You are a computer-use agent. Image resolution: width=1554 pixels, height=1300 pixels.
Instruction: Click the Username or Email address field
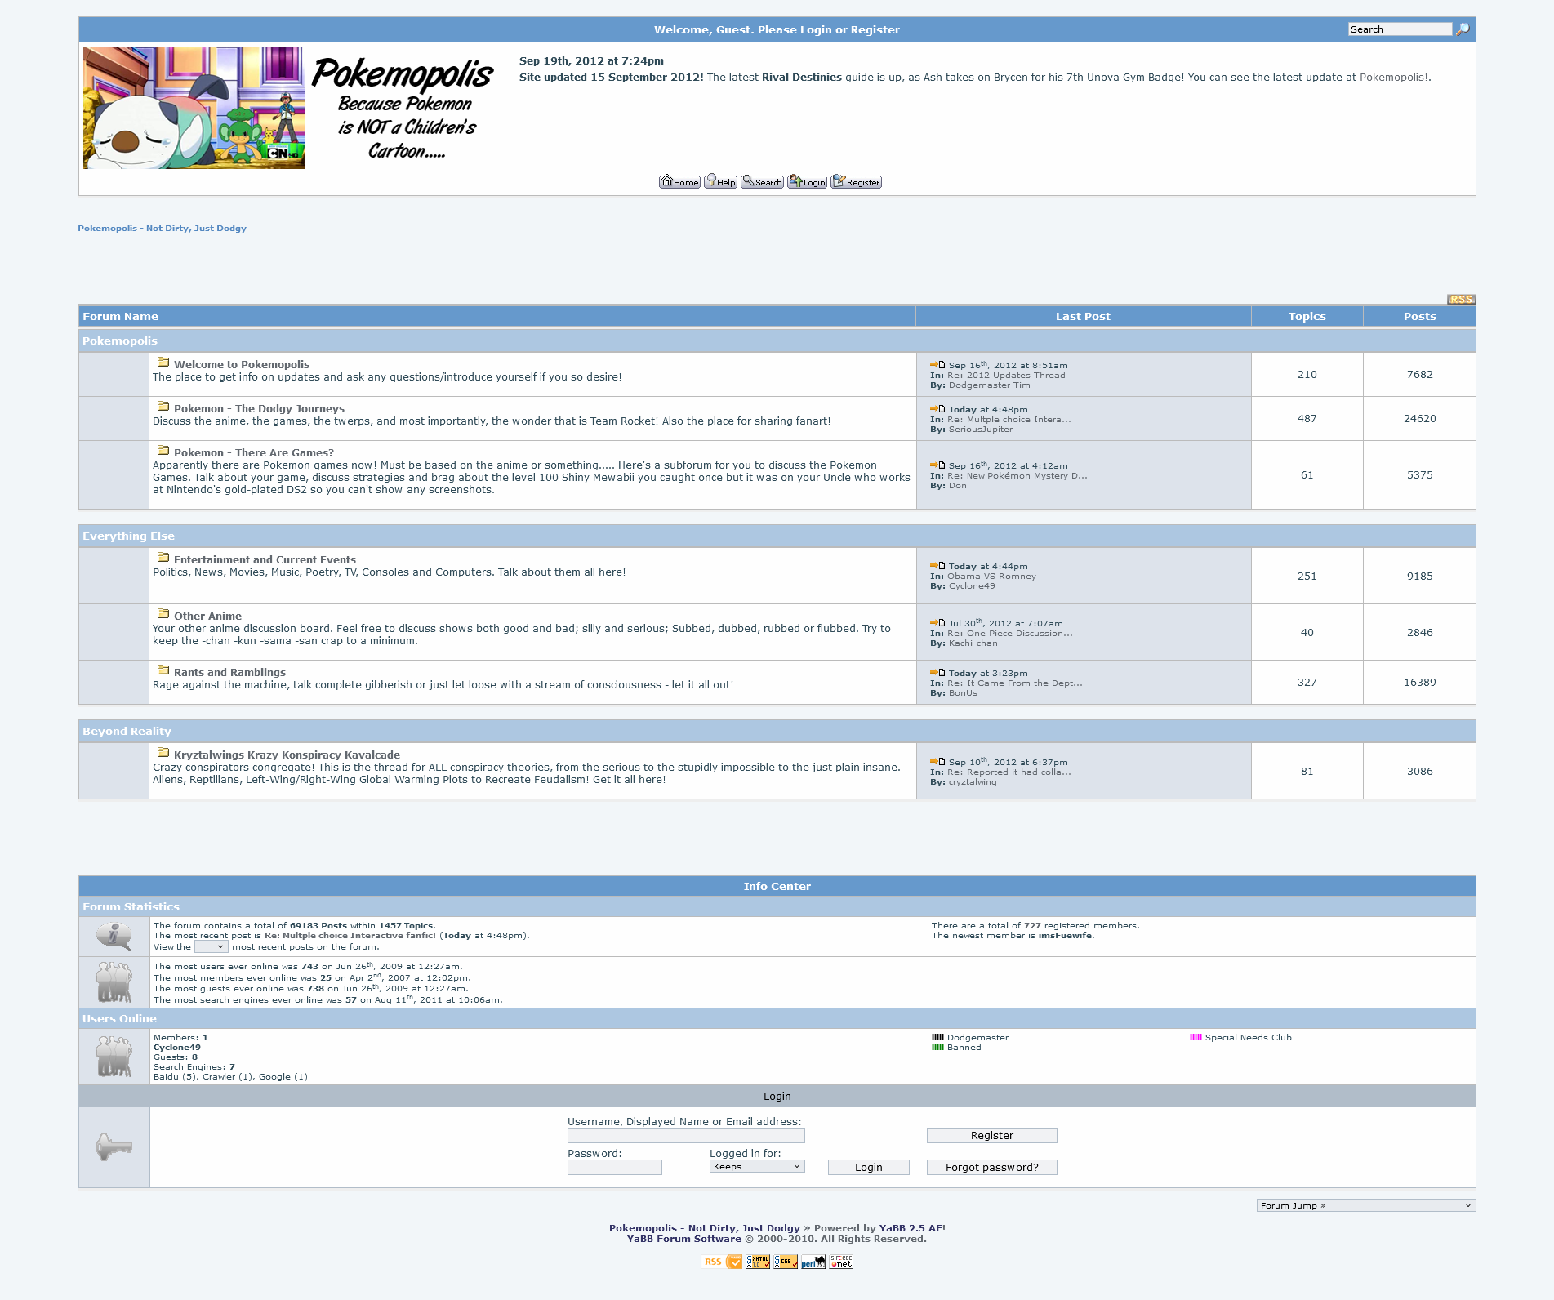tap(686, 1136)
